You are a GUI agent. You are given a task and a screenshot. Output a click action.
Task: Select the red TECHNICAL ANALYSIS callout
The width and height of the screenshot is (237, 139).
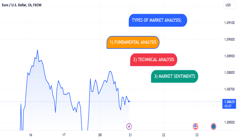(154, 60)
